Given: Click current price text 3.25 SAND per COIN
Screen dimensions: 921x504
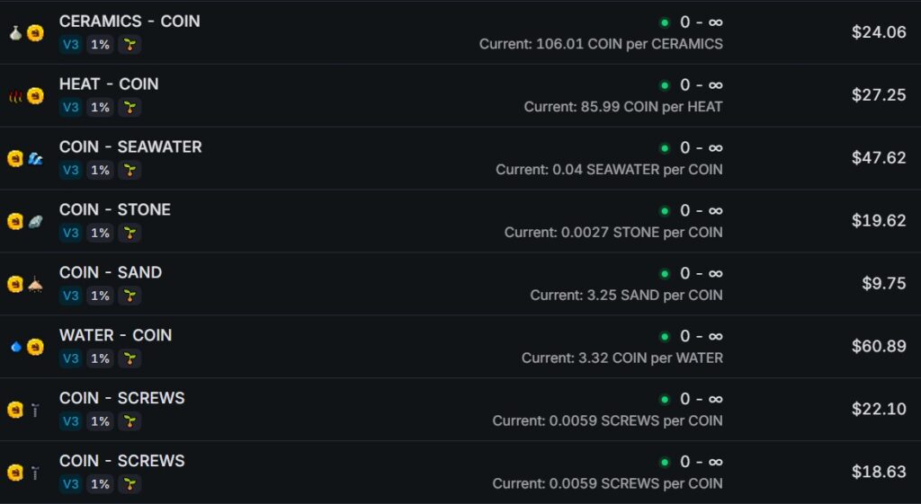Looking at the screenshot, I should pos(626,295).
